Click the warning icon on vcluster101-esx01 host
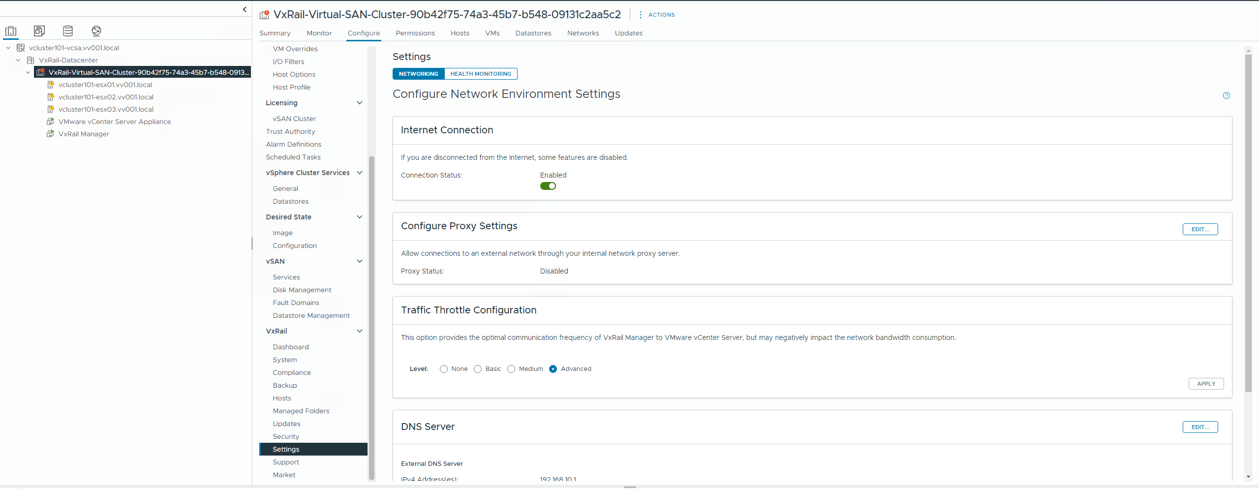This screenshot has width=1259, height=489. click(x=51, y=84)
